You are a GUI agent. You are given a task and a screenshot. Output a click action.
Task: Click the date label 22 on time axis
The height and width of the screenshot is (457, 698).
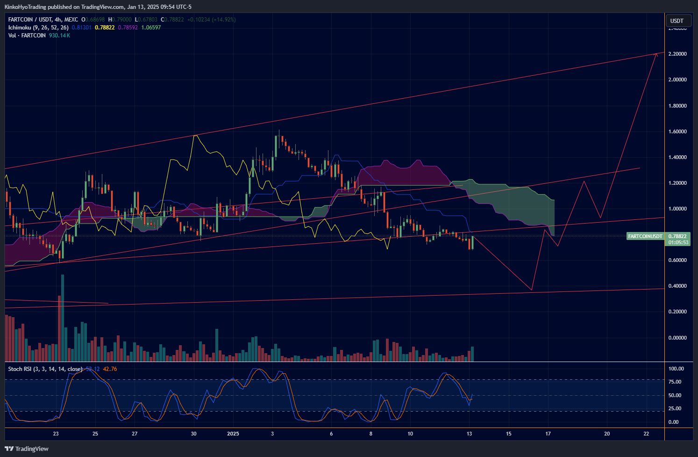click(646, 434)
